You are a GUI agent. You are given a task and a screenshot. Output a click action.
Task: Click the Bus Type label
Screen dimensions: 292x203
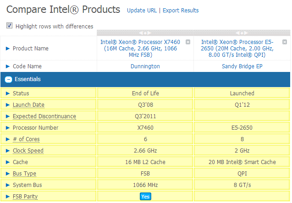coord(24,174)
